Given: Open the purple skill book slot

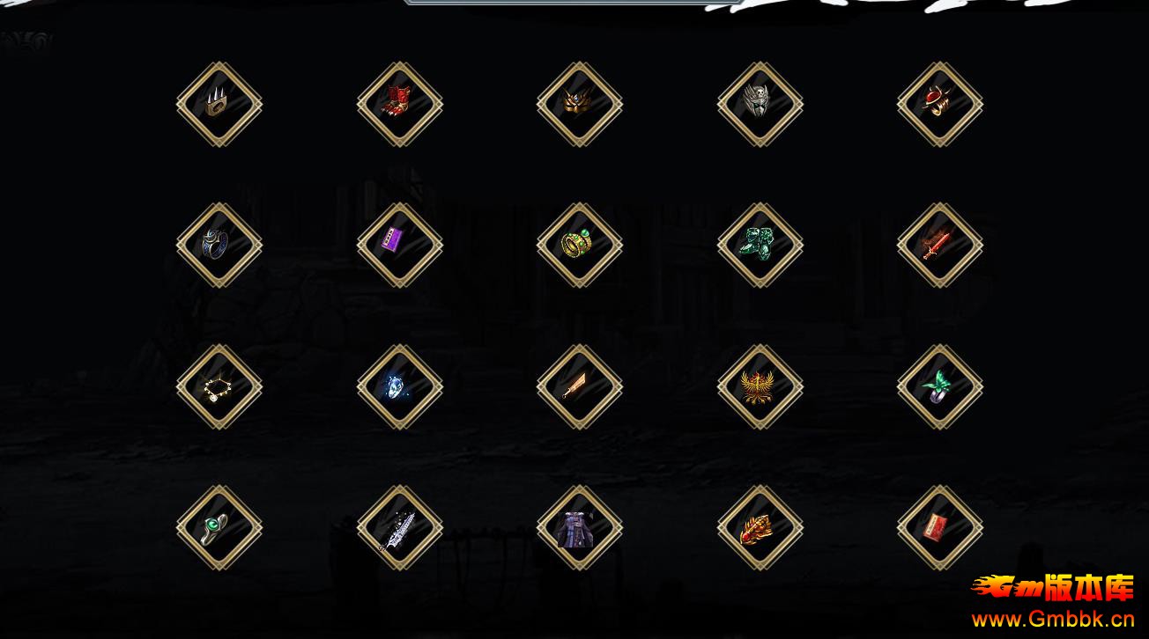Looking at the screenshot, I should pyautogui.click(x=400, y=246).
